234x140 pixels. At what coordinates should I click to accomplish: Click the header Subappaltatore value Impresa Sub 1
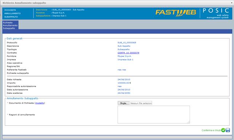point(59,16)
